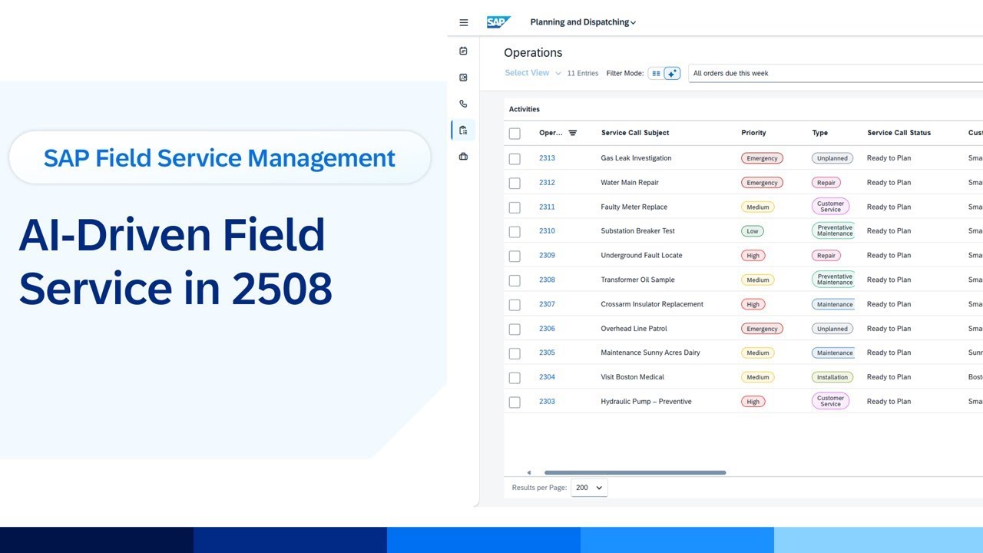This screenshot has height=553, width=983.
Task: Click the High tag for Underground Fault Locate
Action: (753, 256)
